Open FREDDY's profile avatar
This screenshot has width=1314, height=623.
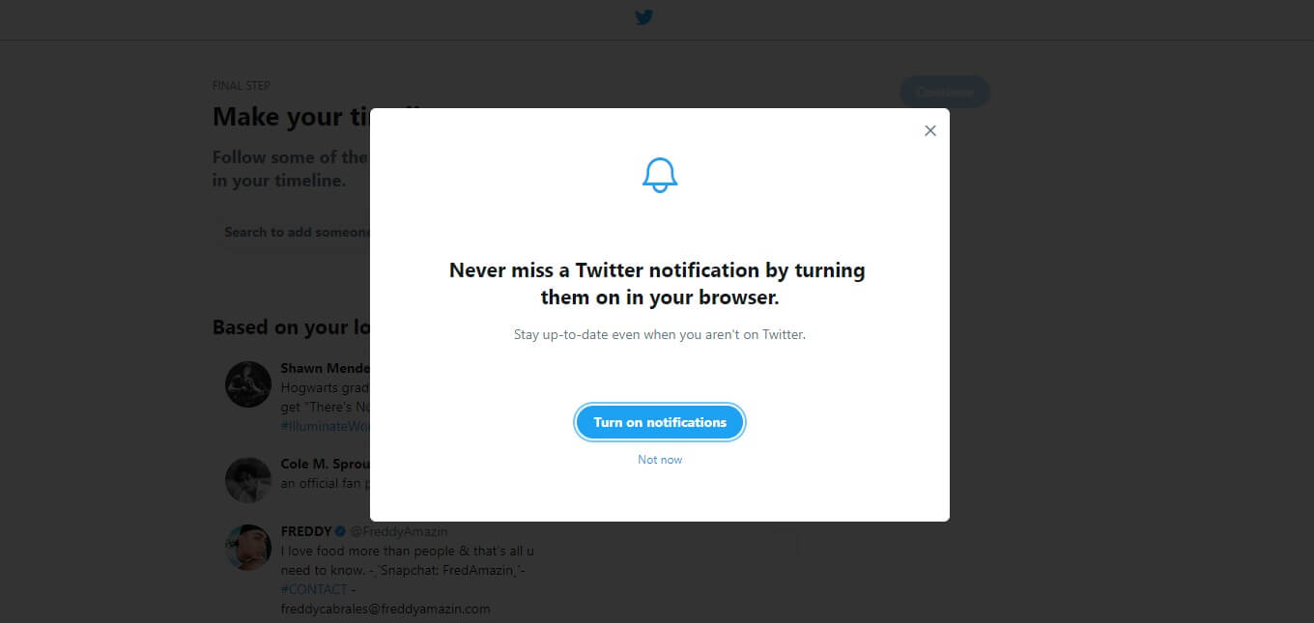248,548
